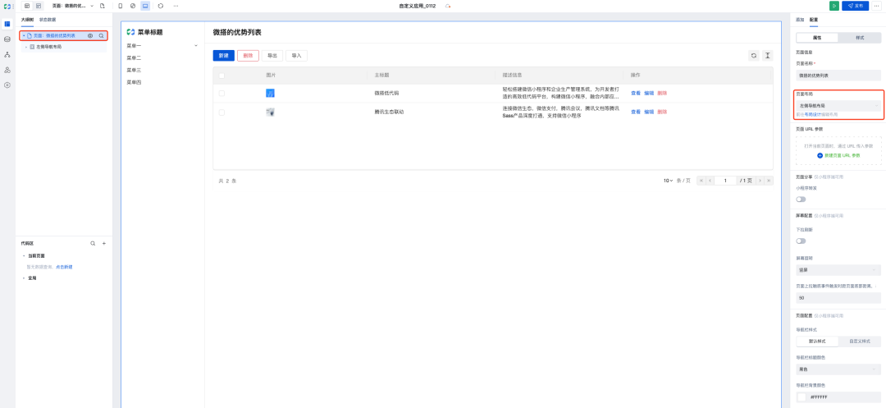
Task: Switch preview to mobile phone view
Action: pyautogui.click(x=121, y=6)
